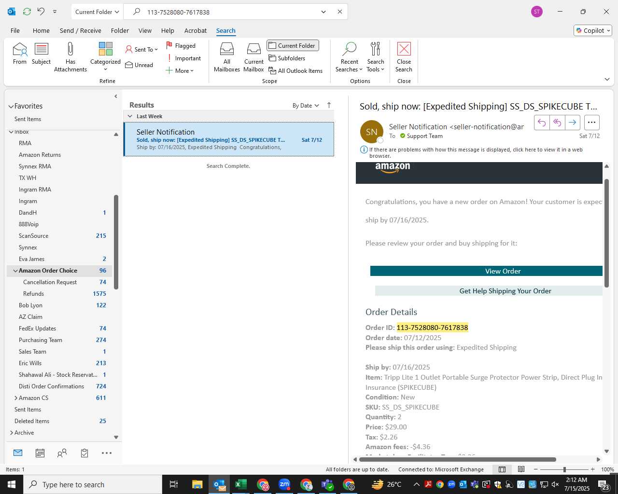Open the View ribbon tab
The image size is (618, 494).
coord(145,30)
